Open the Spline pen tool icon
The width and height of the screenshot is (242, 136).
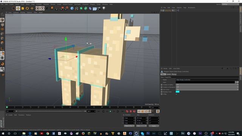tap(76, 8)
